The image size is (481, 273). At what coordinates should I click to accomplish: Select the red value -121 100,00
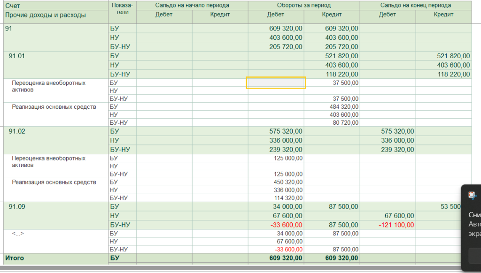point(396,225)
